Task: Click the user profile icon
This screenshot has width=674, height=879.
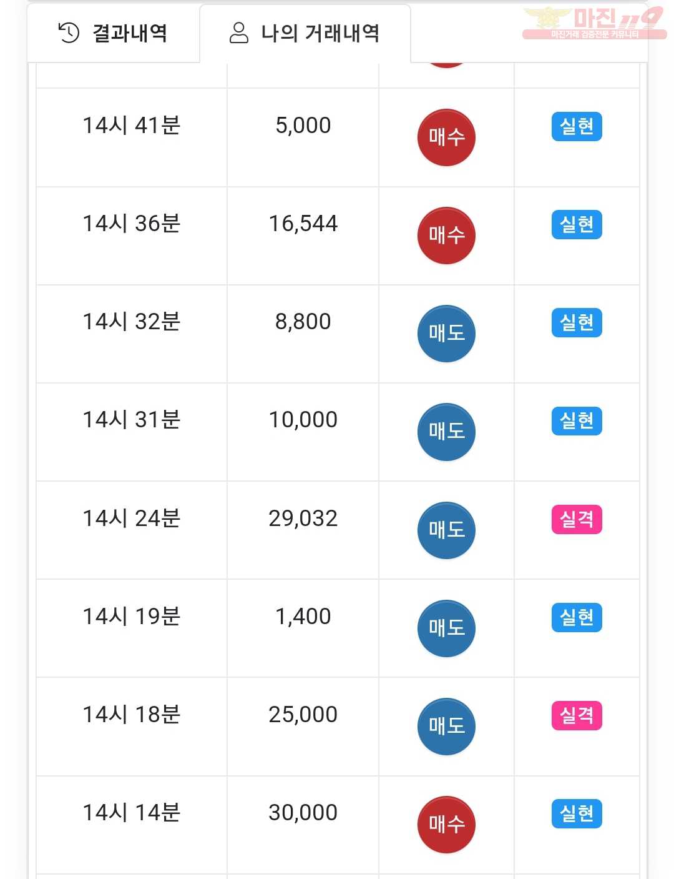Action: (239, 32)
